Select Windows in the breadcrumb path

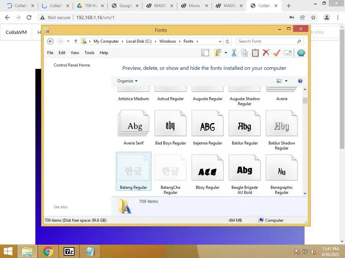(167, 41)
